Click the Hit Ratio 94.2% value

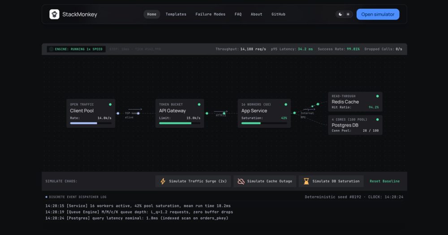[374, 107]
